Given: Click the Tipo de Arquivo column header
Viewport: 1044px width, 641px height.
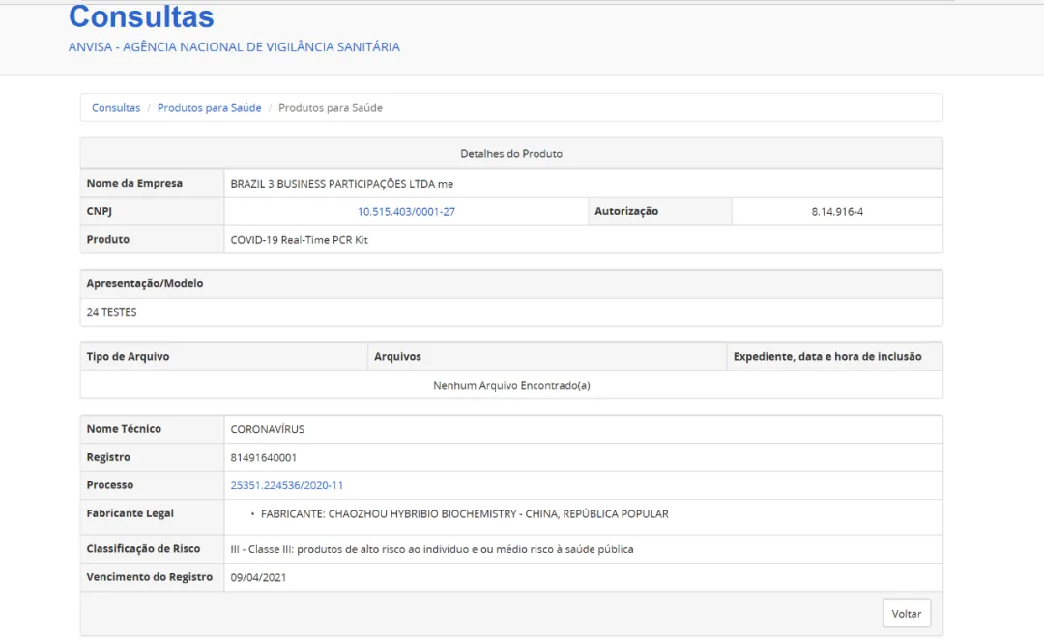Looking at the screenshot, I should [x=128, y=357].
